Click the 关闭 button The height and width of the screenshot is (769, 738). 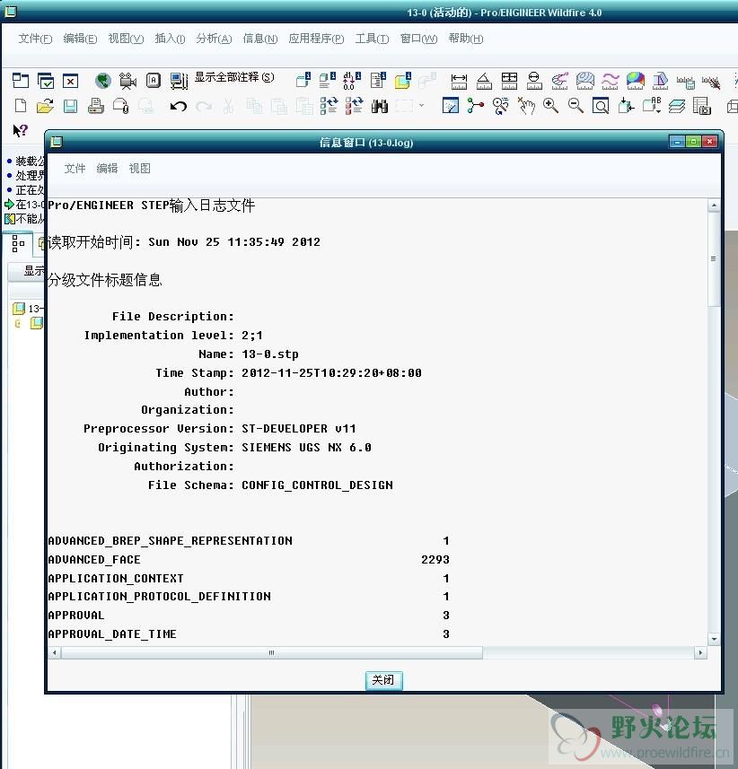(383, 680)
